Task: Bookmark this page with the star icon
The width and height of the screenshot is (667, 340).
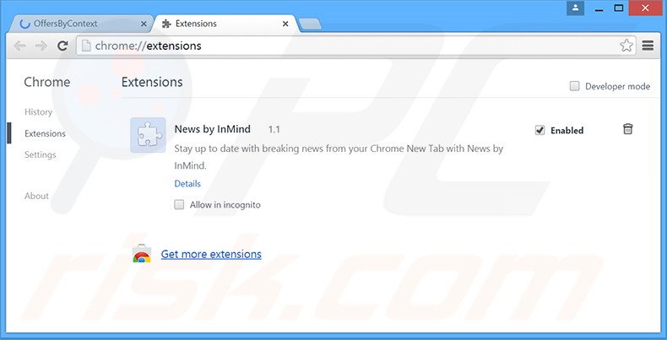Action: [626, 46]
